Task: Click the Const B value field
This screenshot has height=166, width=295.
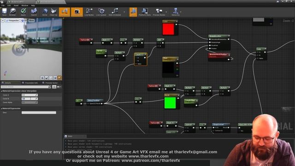Action: [x=29, y=99]
